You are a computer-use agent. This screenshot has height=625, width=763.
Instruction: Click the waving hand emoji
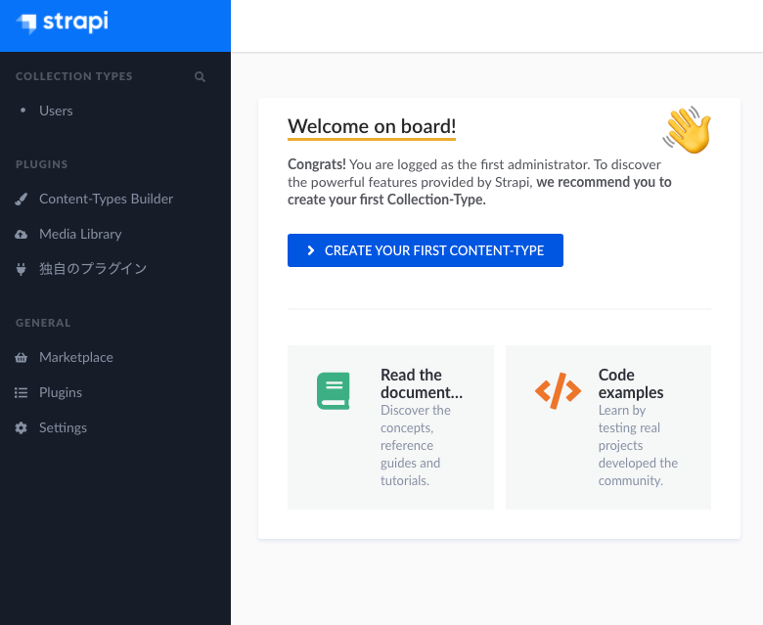click(687, 130)
